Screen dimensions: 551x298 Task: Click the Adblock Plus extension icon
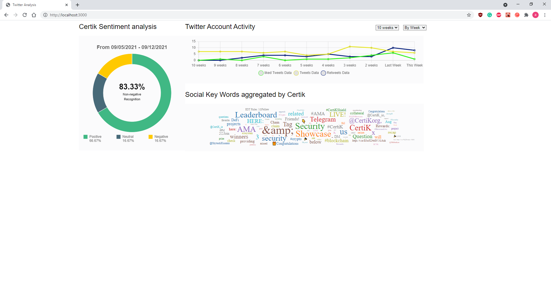(x=499, y=15)
